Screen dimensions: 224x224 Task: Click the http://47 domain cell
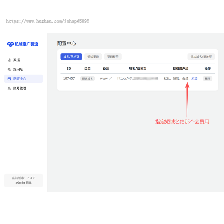[x=137, y=78]
